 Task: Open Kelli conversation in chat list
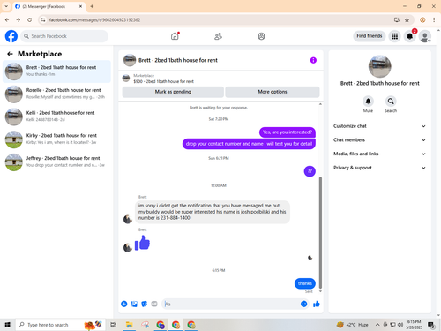(56, 117)
